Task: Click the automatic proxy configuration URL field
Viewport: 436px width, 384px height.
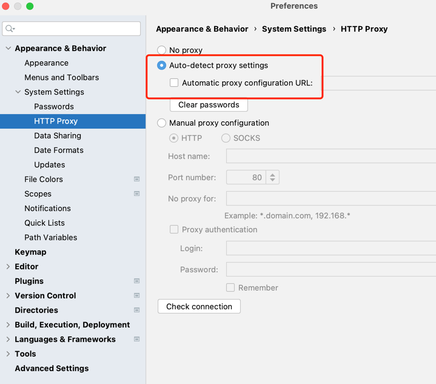Action: (380, 83)
